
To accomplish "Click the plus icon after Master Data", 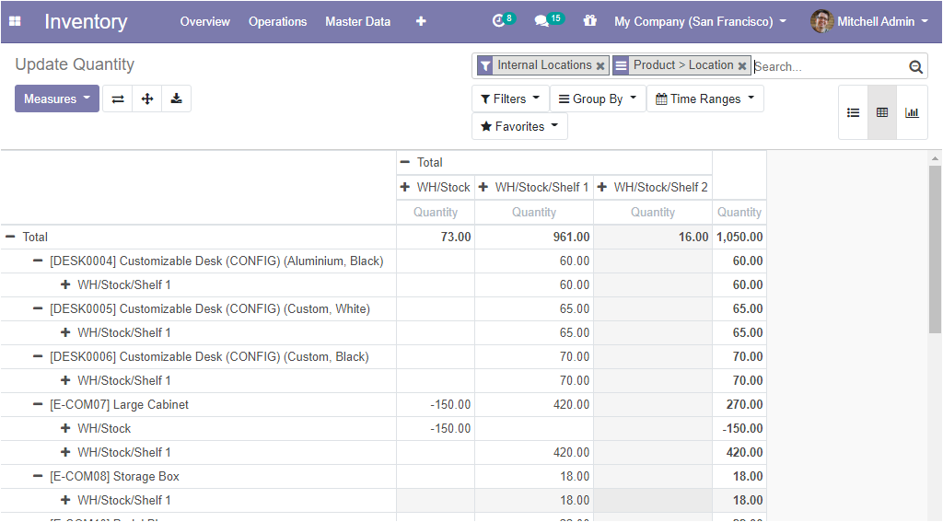I will tap(421, 22).
